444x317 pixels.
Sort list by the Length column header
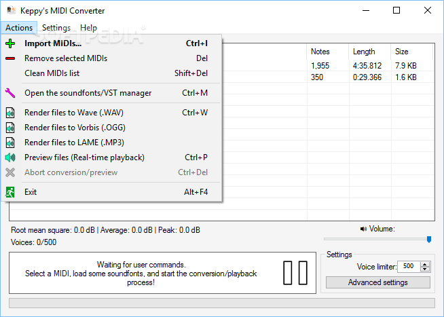pyautogui.click(x=370, y=52)
